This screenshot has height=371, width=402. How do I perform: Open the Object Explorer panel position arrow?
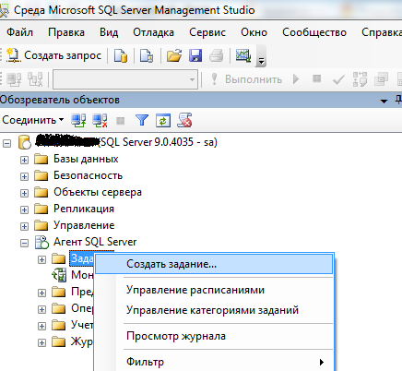pos(384,101)
